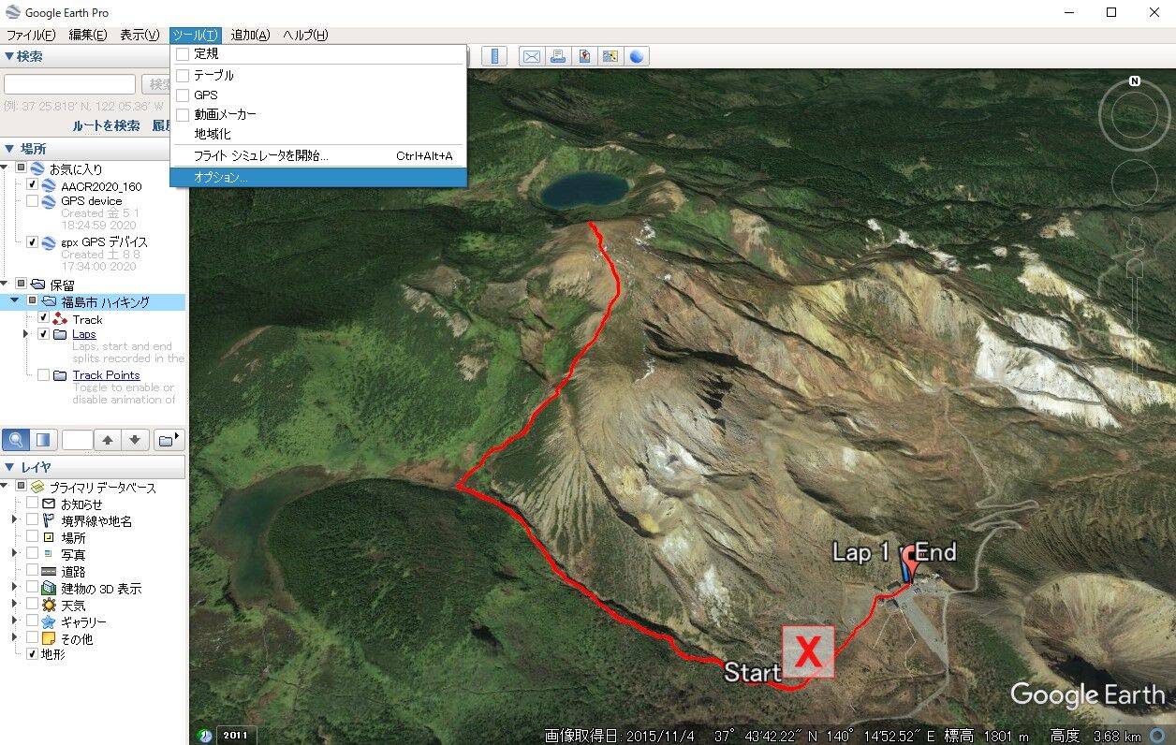The height and width of the screenshot is (745, 1176).
Task: Expand the 建物の 3D 表示 layer arrow
Action: [15, 588]
